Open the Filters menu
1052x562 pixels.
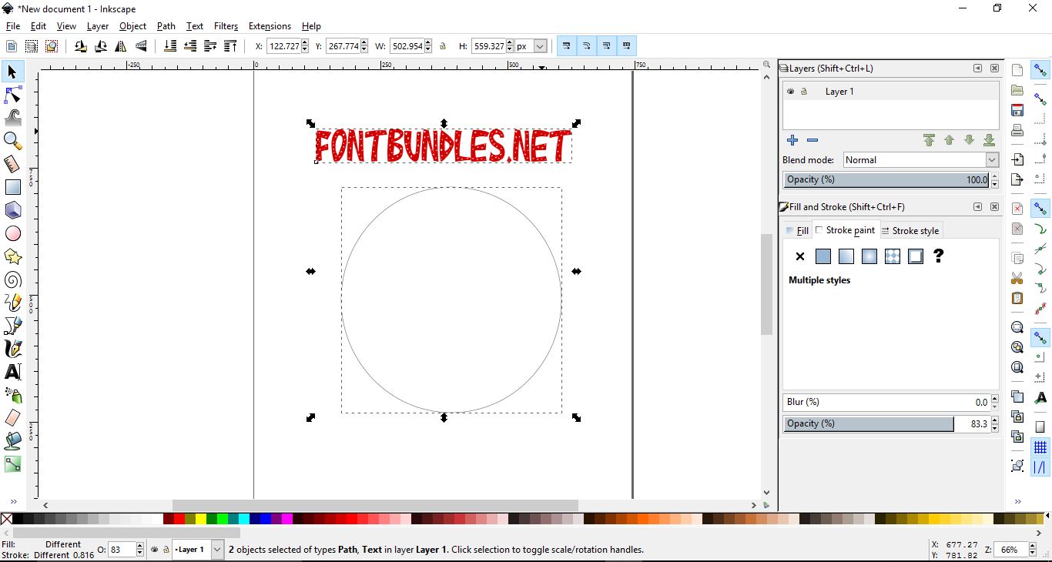point(226,25)
